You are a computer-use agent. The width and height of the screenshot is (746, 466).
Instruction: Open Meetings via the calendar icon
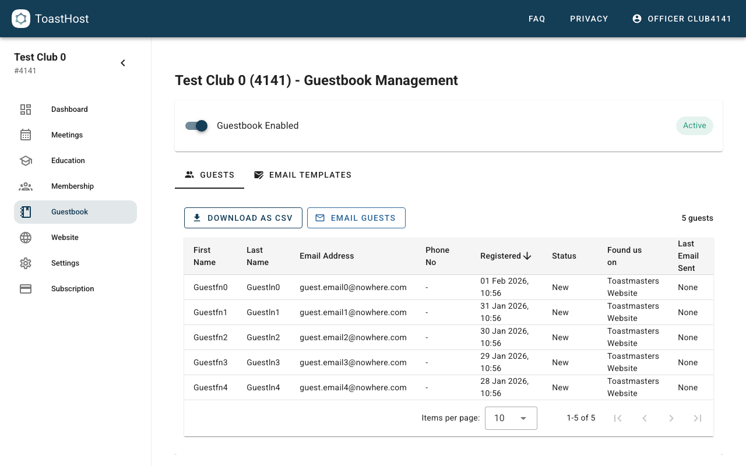[x=26, y=135]
